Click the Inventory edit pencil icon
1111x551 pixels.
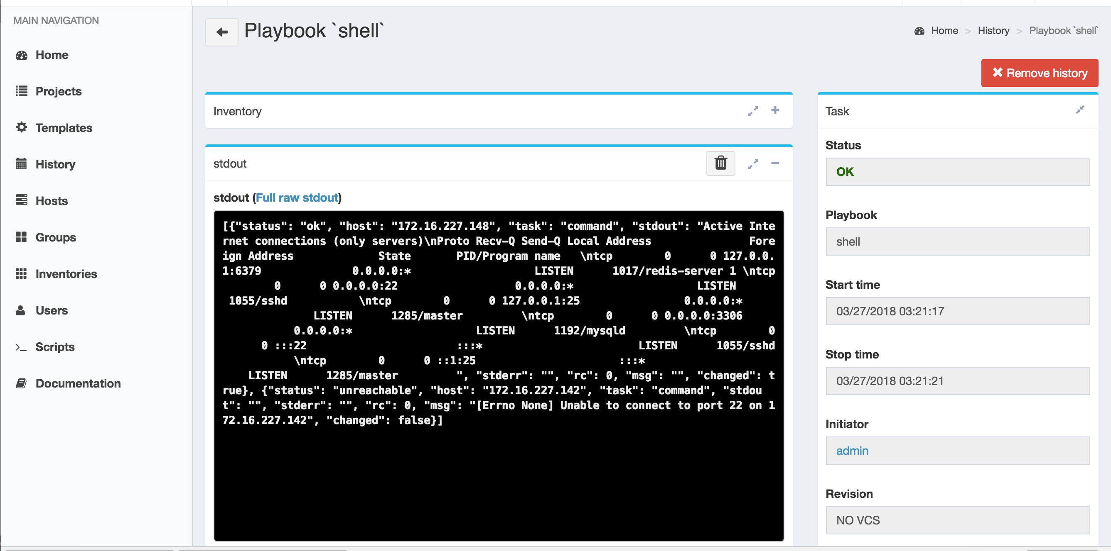pos(753,111)
